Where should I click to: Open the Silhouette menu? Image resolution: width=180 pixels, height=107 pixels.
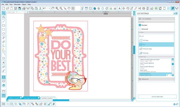pyautogui.click(x=17, y=4)
